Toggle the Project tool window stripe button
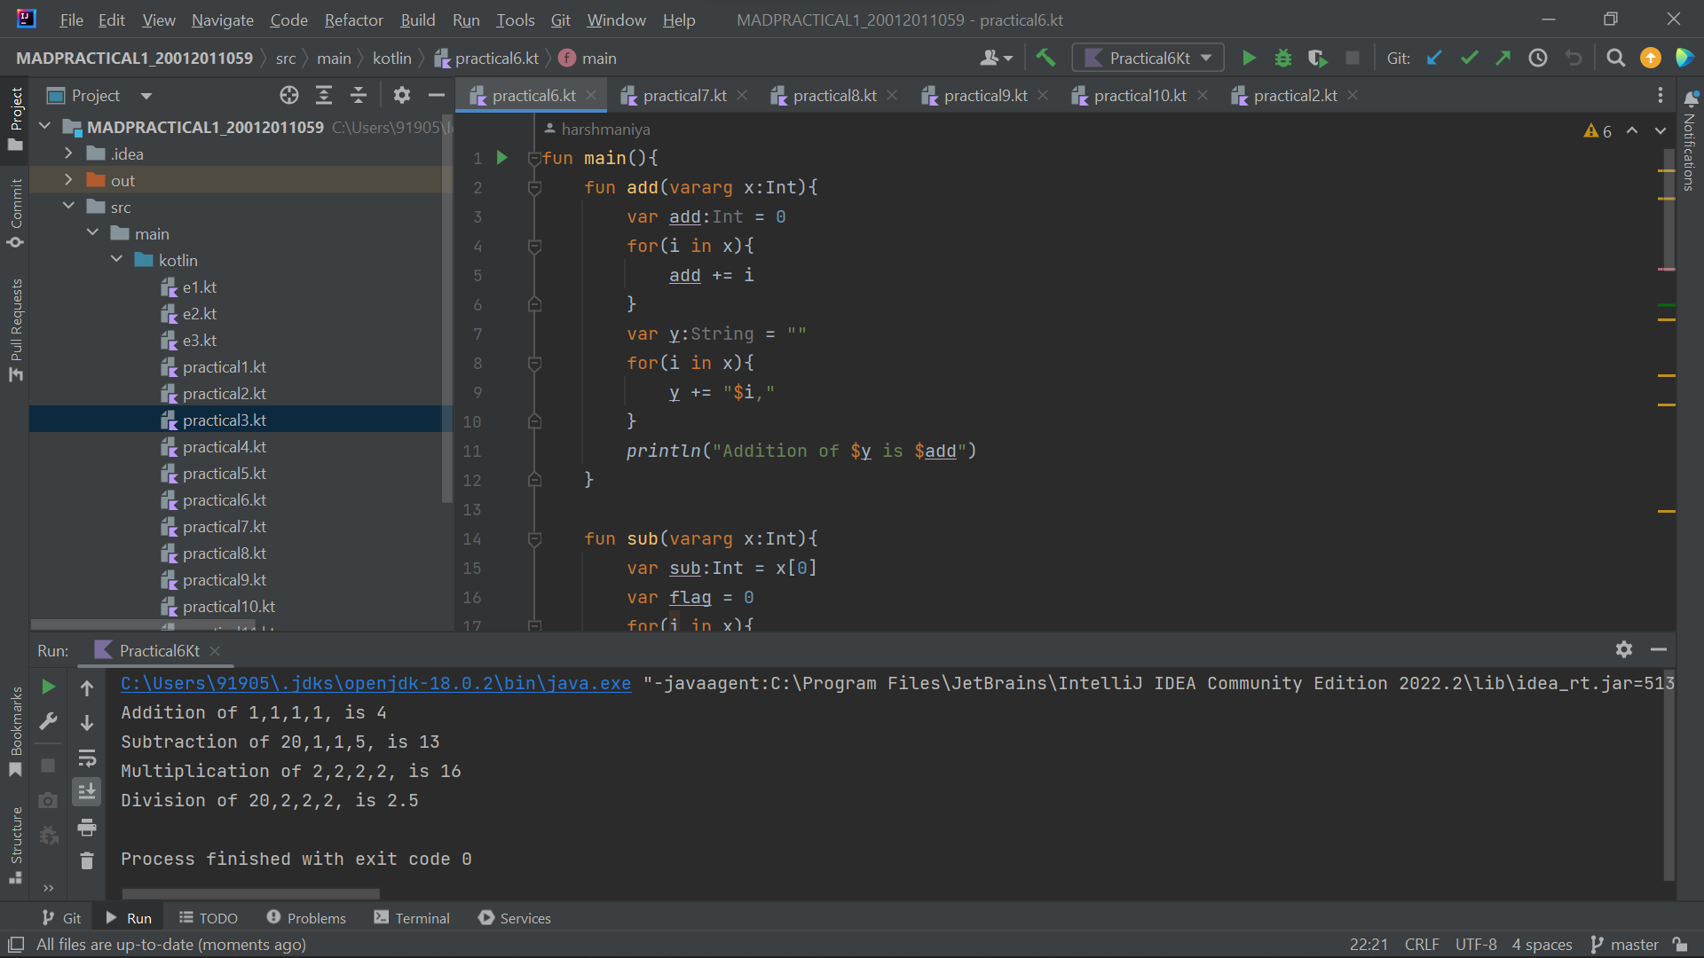Image resolution: width=1704 pixels, height=958 pixels. (x=15, y=118)
